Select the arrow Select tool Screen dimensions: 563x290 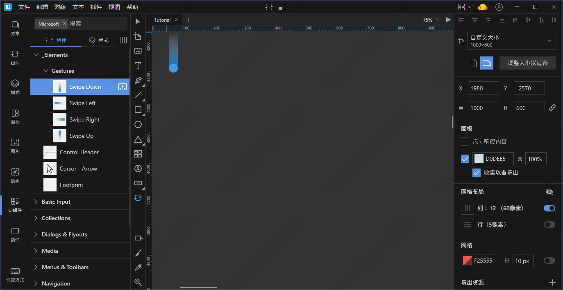[x=138, y=21]
